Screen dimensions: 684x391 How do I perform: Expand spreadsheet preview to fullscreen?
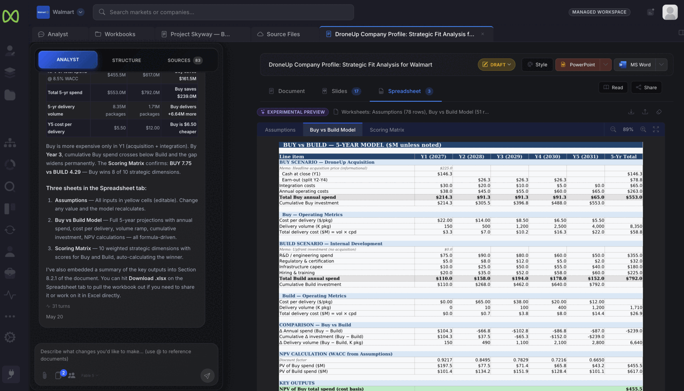point(656,130)
